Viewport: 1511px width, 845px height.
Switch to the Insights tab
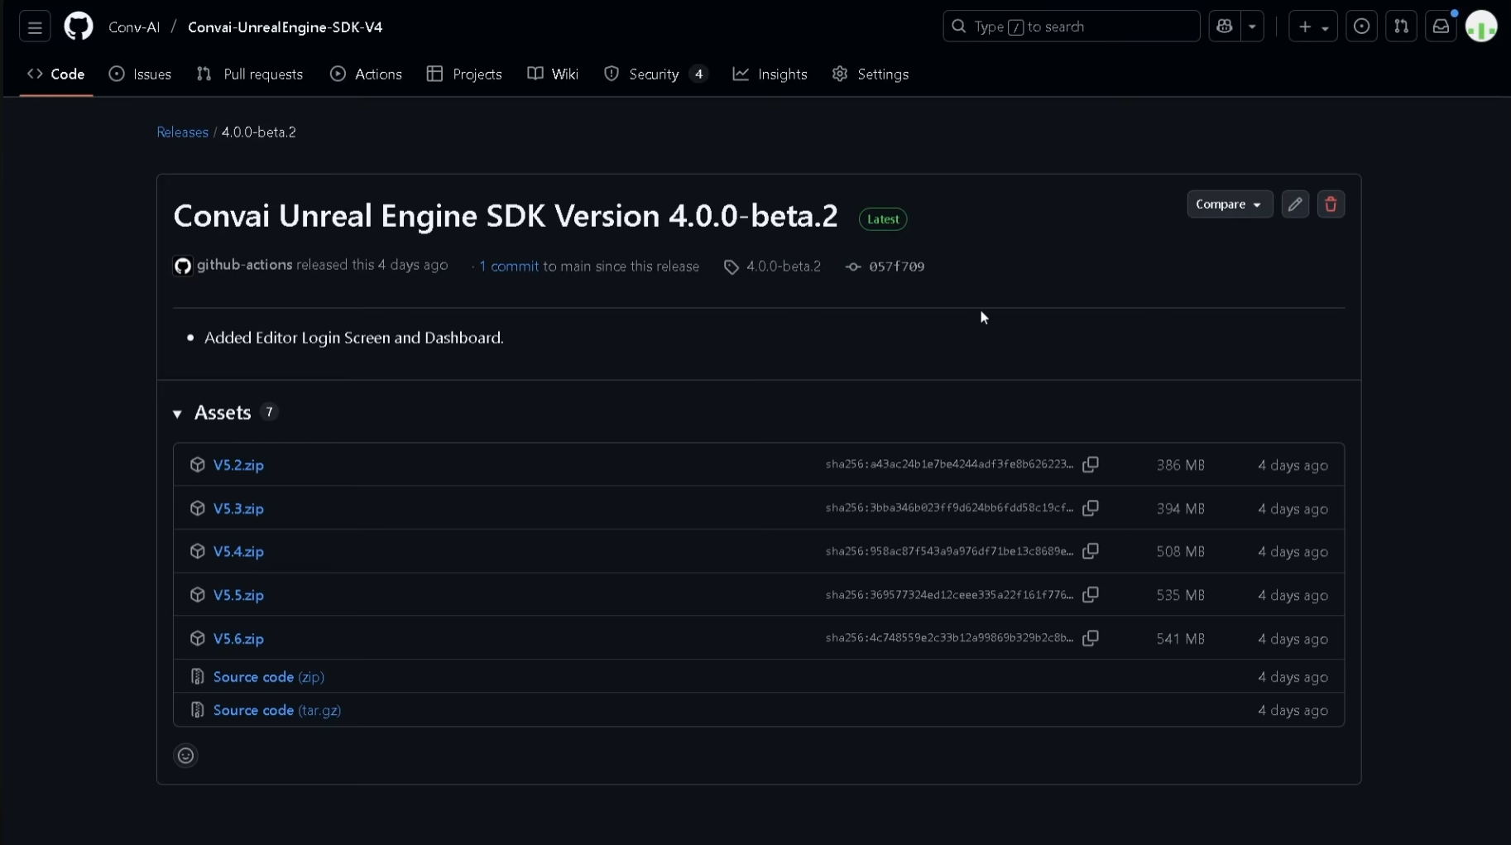point(770,74)
